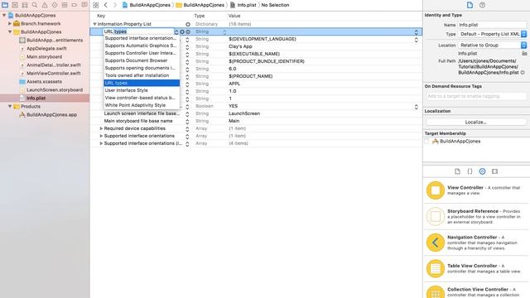The image size is (530, 298).
Task: Expand Required device capabilities array
Action: (x=101, y=128)
